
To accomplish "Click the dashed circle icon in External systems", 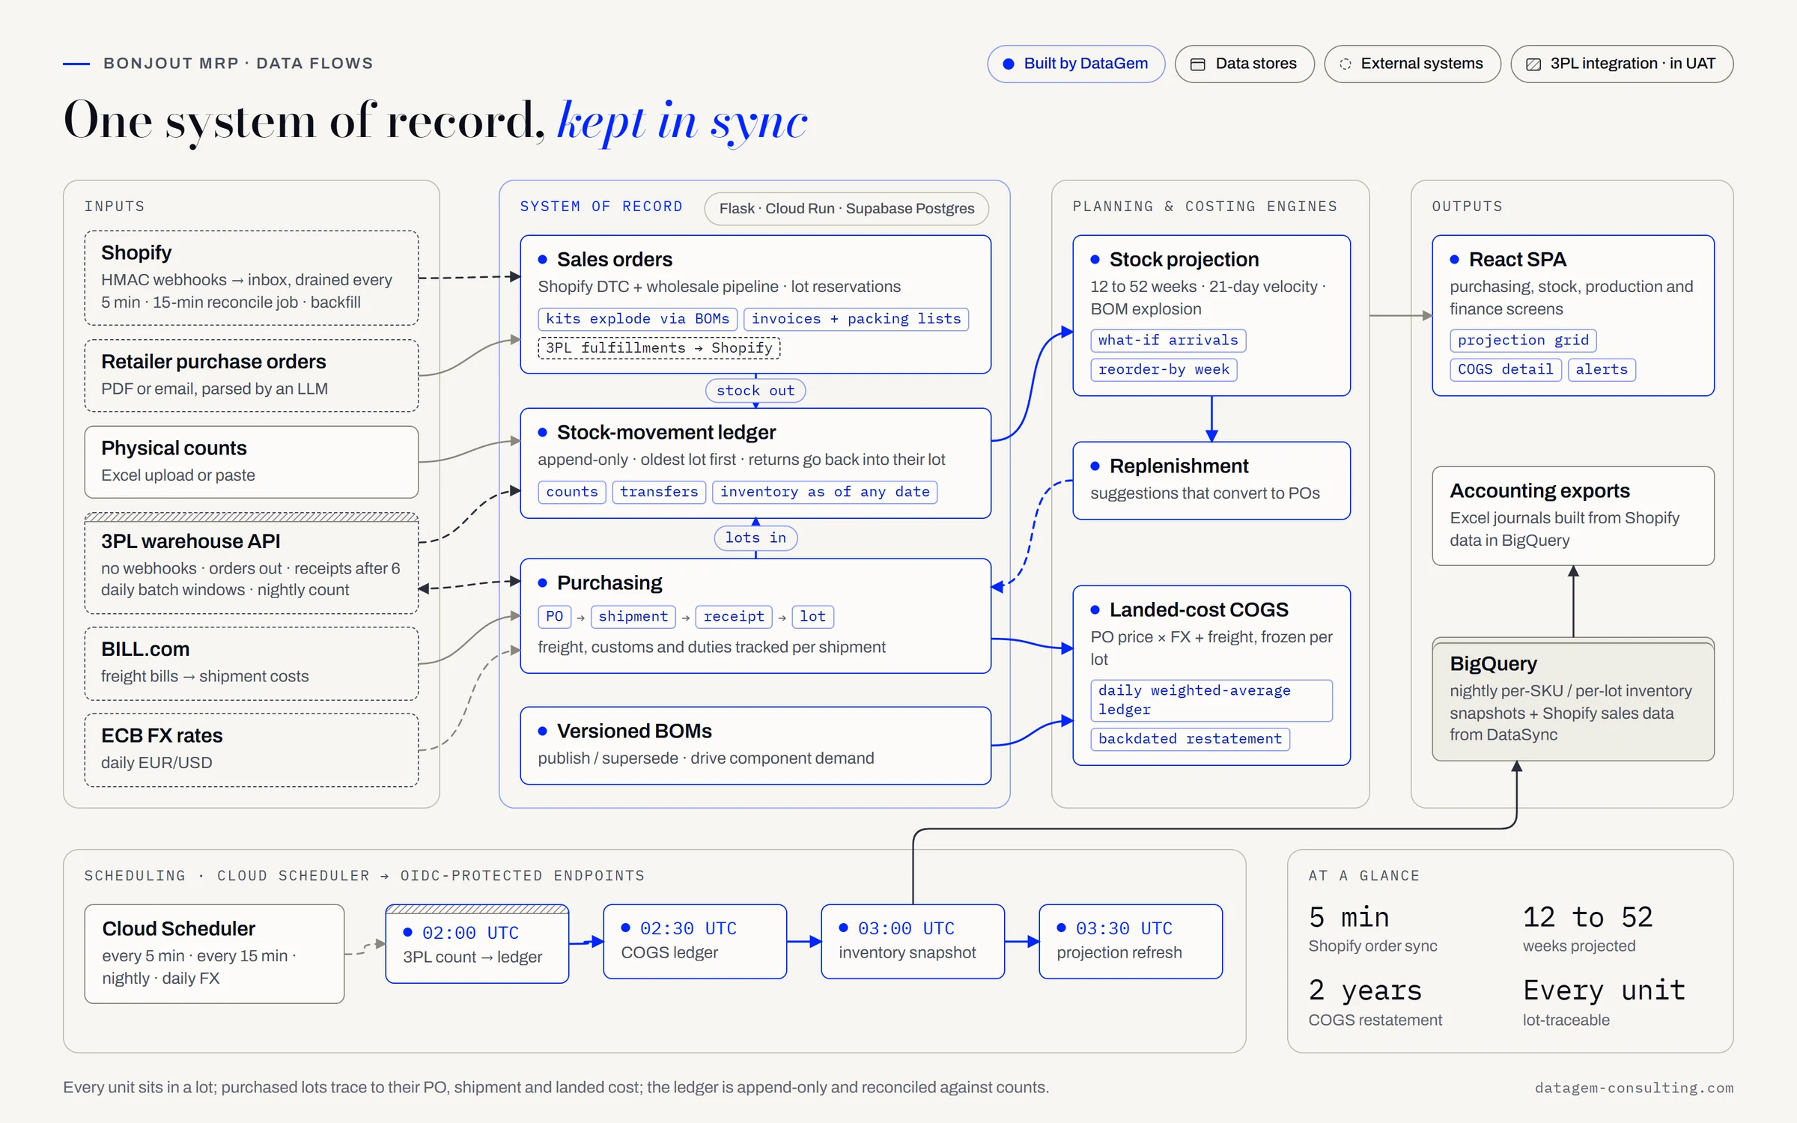I will click(x=1346, y=64).
